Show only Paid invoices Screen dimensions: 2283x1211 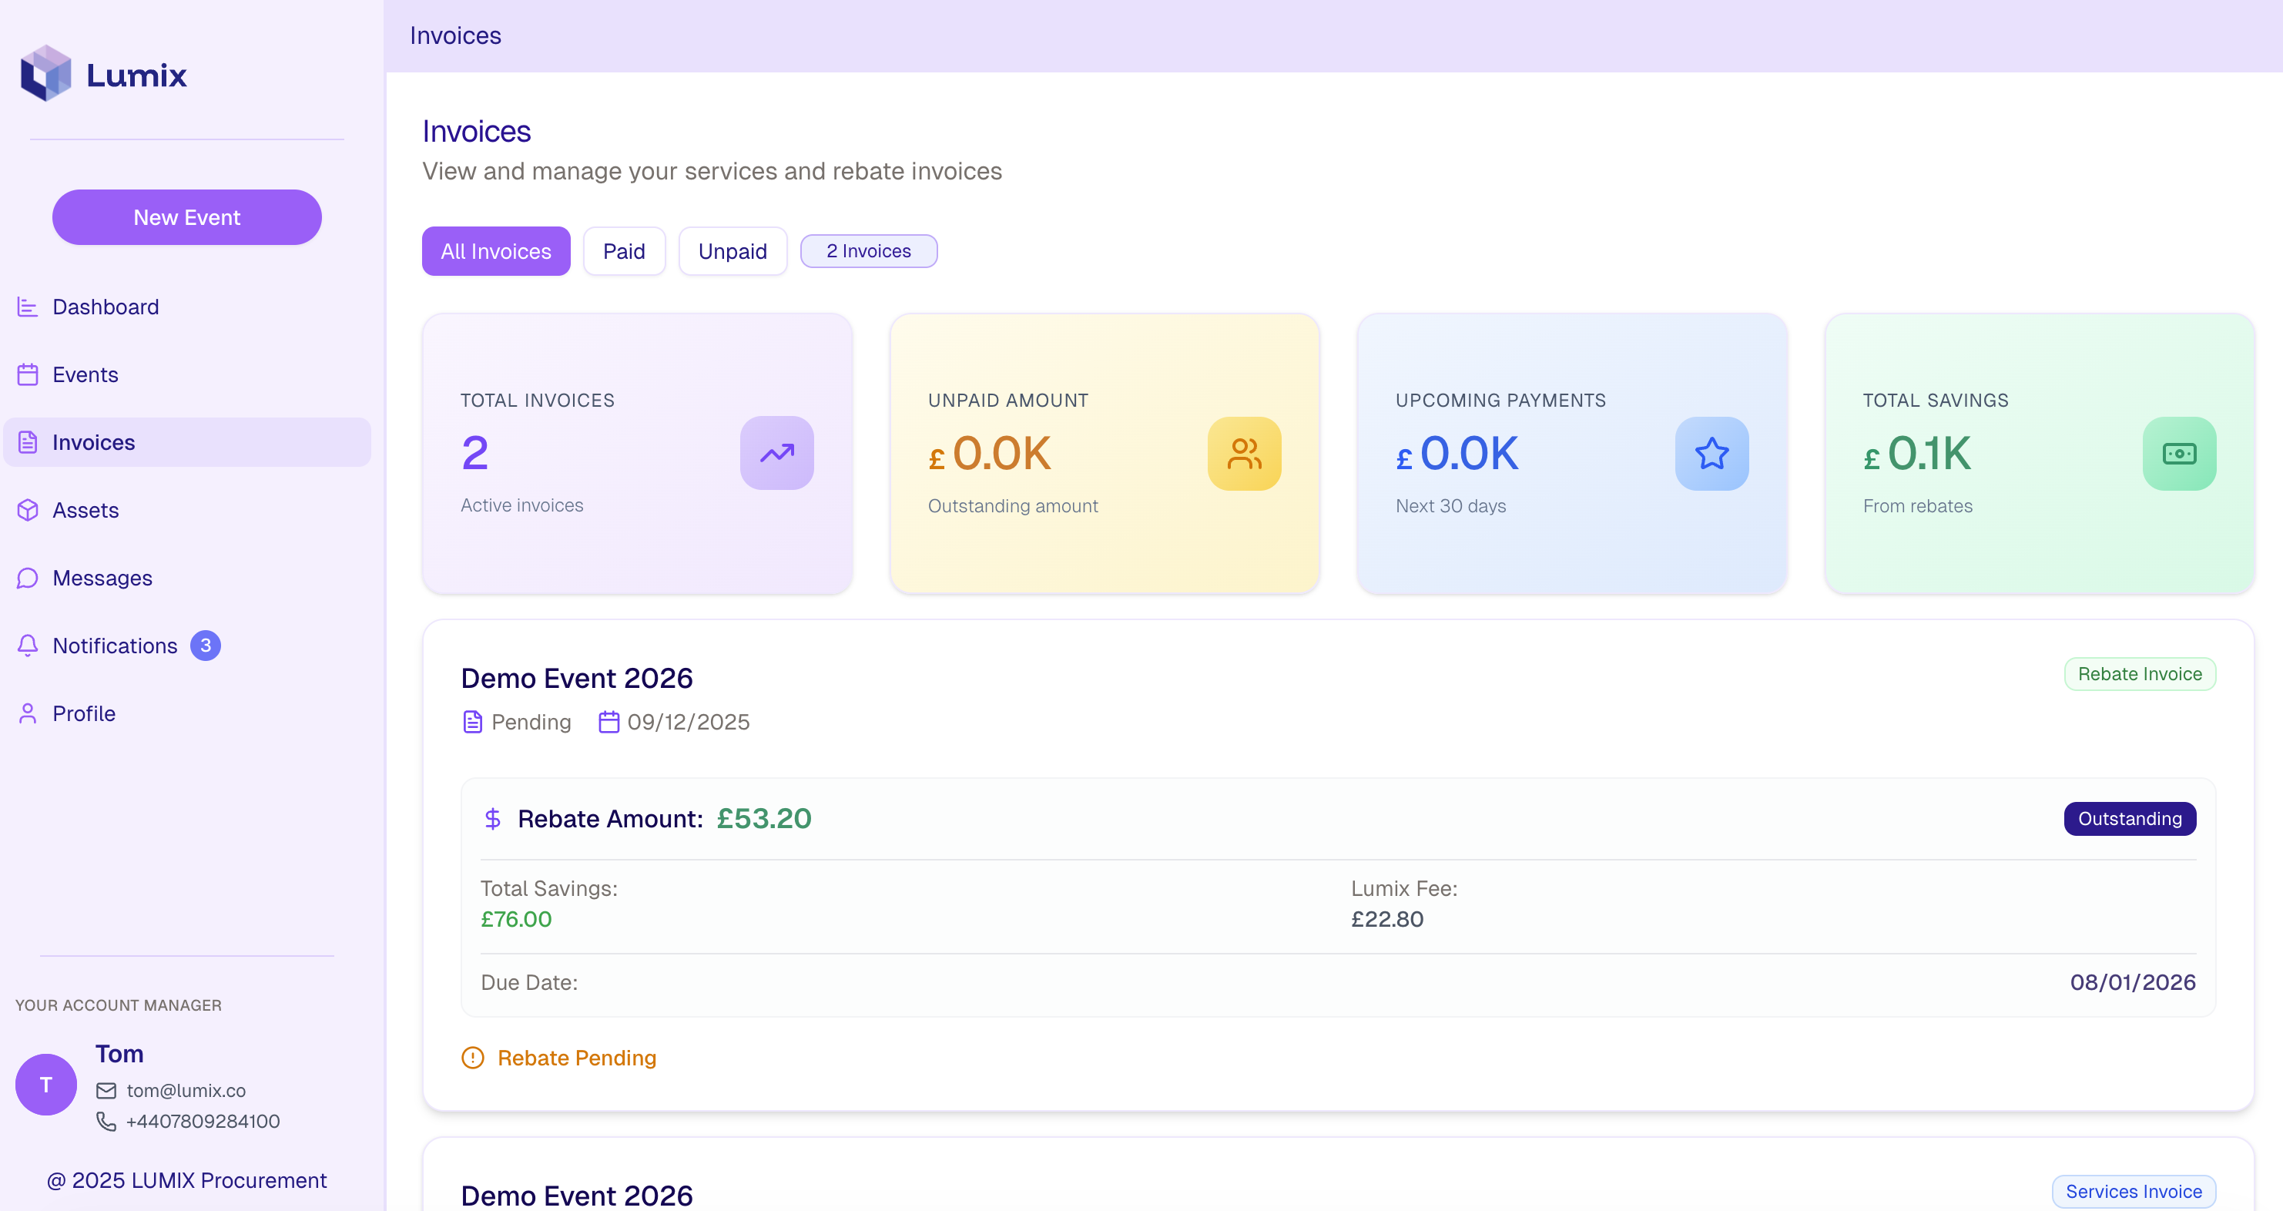click(624, 251)
